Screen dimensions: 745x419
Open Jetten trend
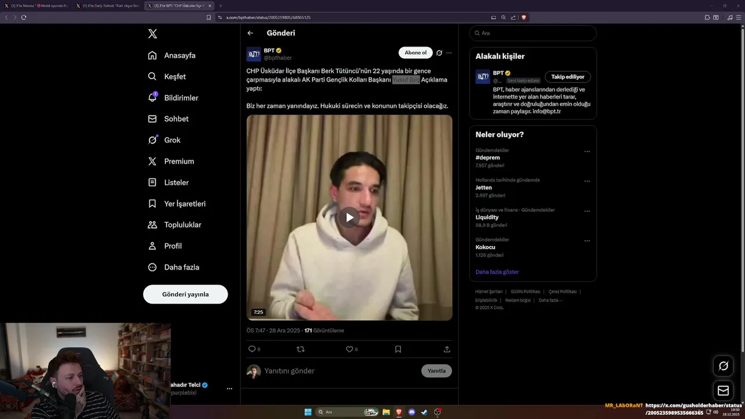(484, 187)
